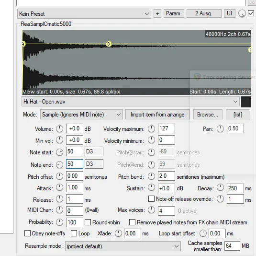Toggle the FX bypass checkbox at top right

pyautogui.click(x=251, y=13)
